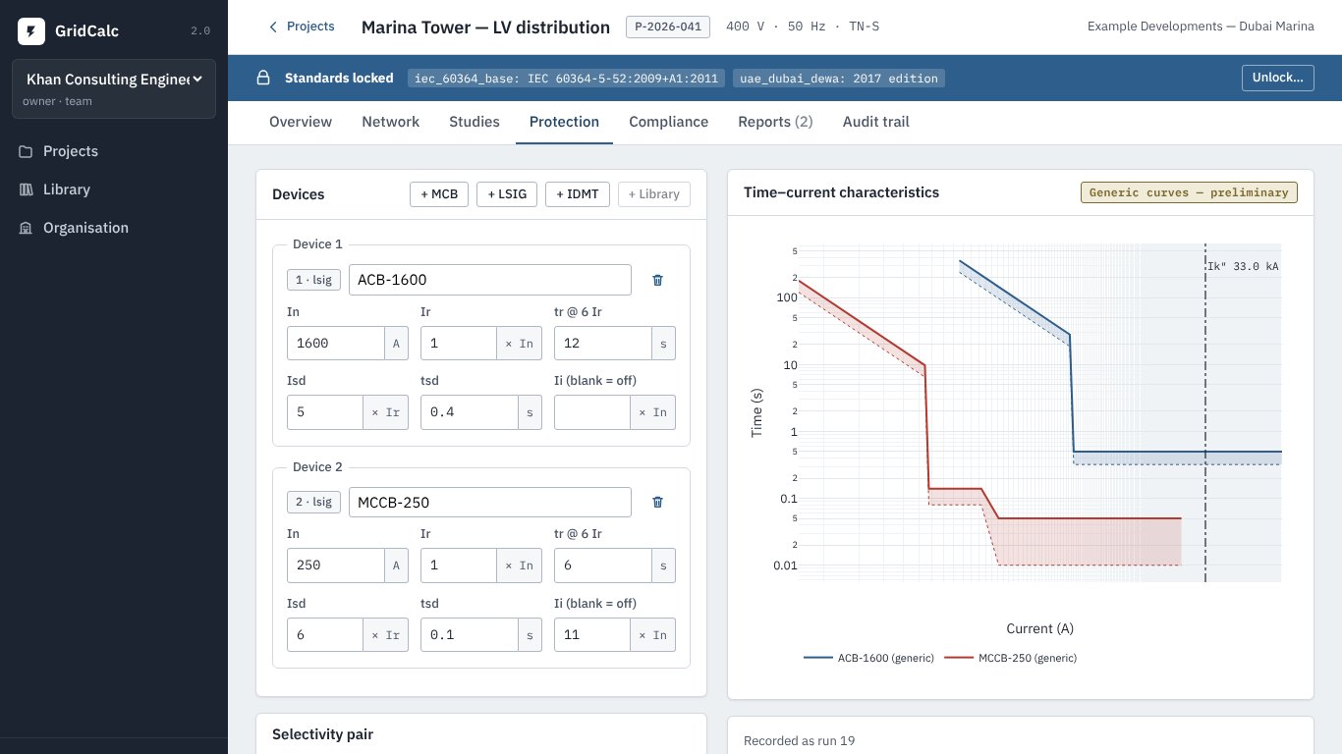Open the Reports (2) tab

[x=775, y=122]
